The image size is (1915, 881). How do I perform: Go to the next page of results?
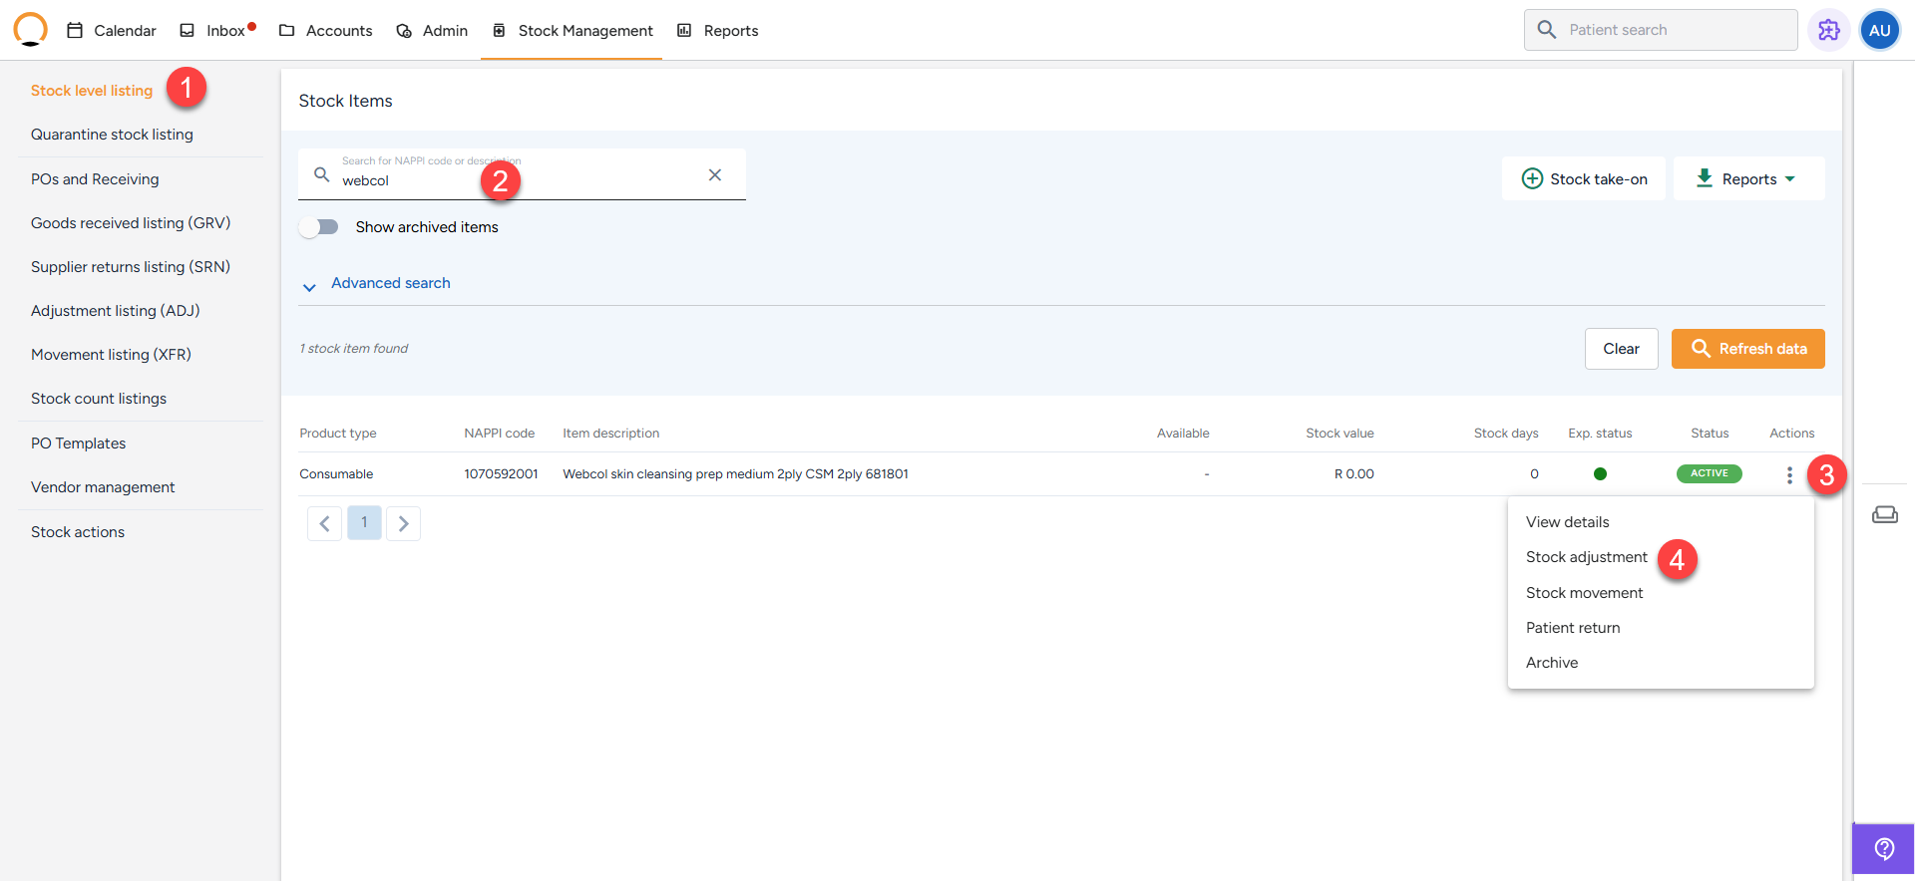403,523
